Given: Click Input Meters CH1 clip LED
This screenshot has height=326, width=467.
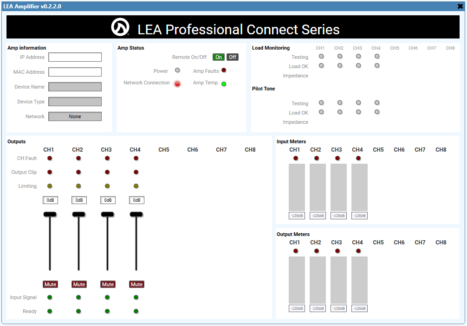Looking at the screenshot, I should 296,158.
